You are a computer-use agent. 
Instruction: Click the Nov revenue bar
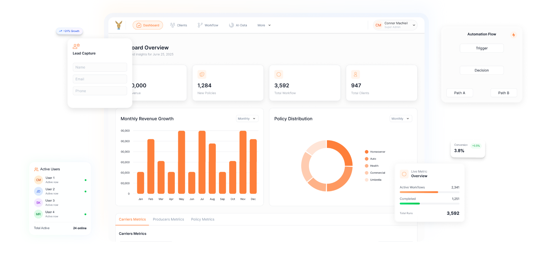point(243,162)
